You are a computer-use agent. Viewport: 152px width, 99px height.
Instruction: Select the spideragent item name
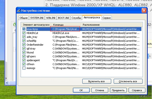pyautogui.click(x=33, y=60)
